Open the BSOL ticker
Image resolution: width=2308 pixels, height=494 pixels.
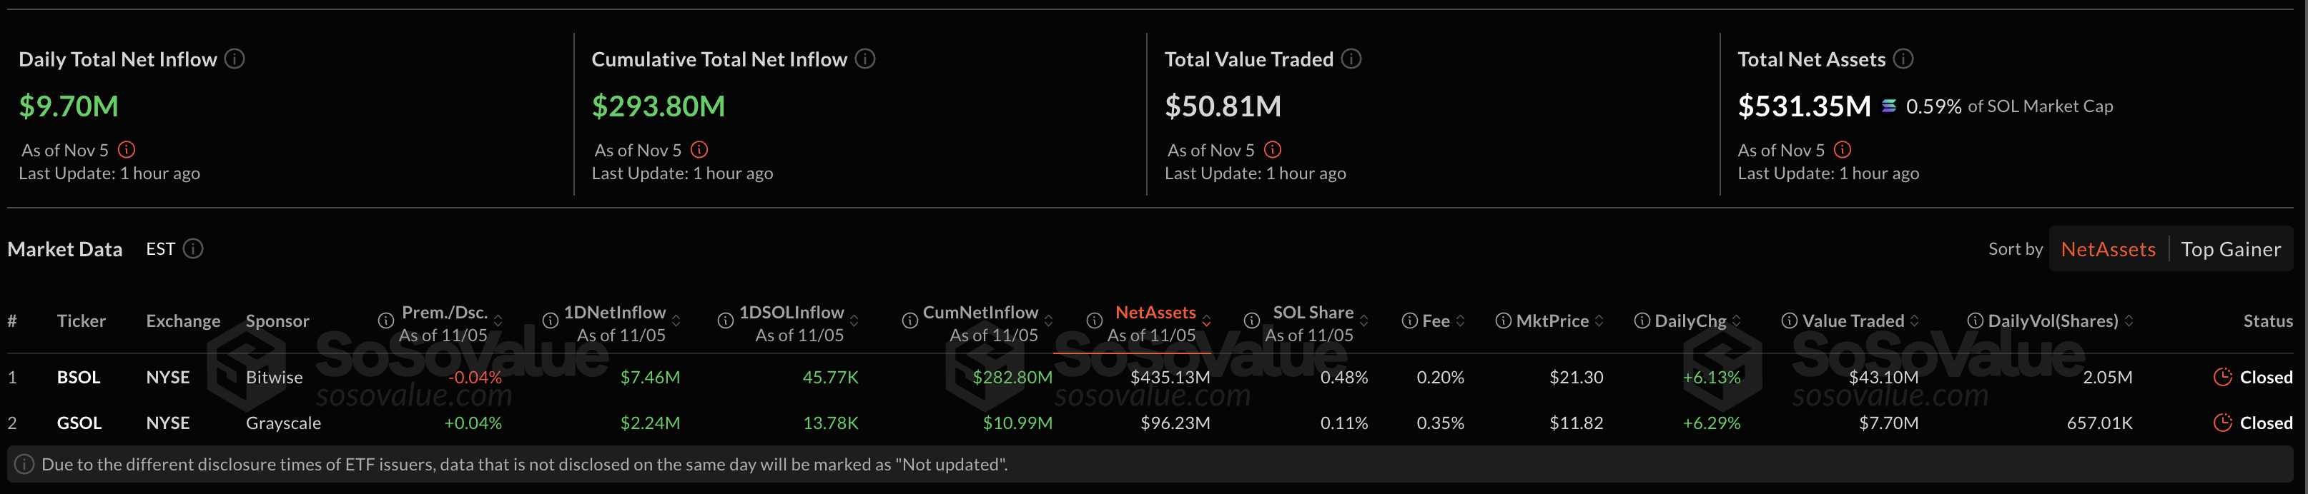[78, 377]
